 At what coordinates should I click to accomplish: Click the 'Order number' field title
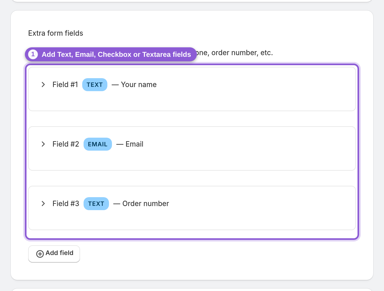coord(146,204)
